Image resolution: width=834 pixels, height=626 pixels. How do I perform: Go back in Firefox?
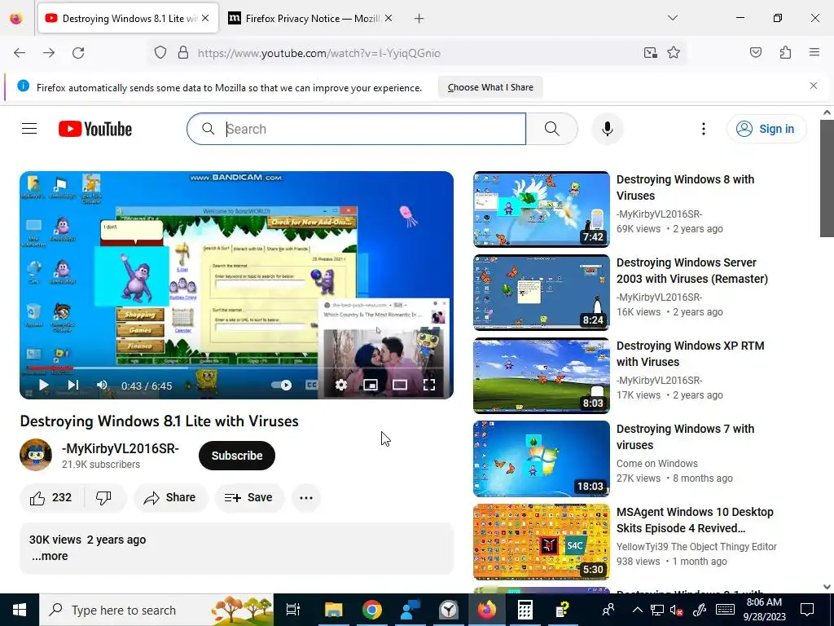[20, 53]
